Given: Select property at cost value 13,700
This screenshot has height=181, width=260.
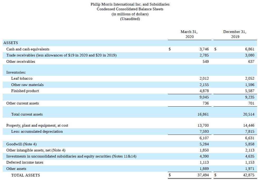Looking at the screenshot, I should tap(203, 126).
